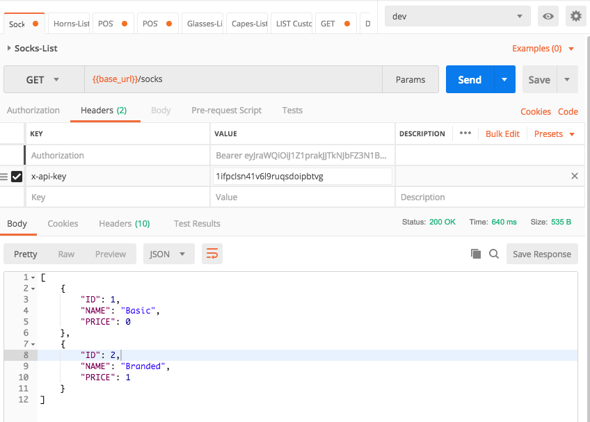Show the response Headers (10) tab
The height and width of the screenshot is (422, 590).
click(124, 223)
